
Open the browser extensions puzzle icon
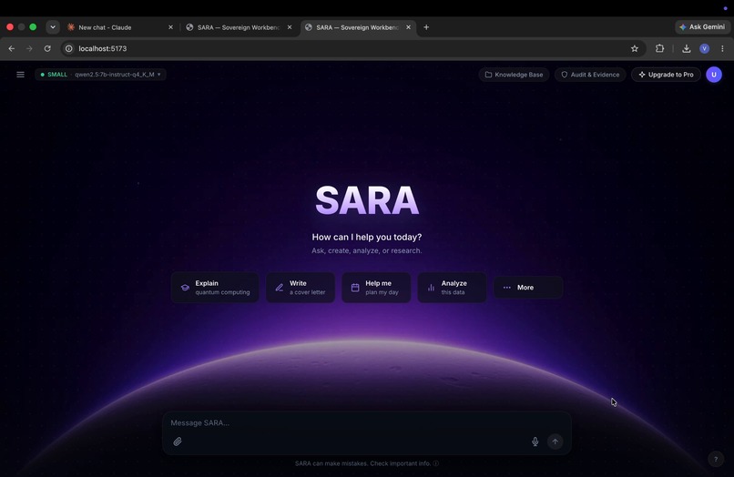coord(659,48)
